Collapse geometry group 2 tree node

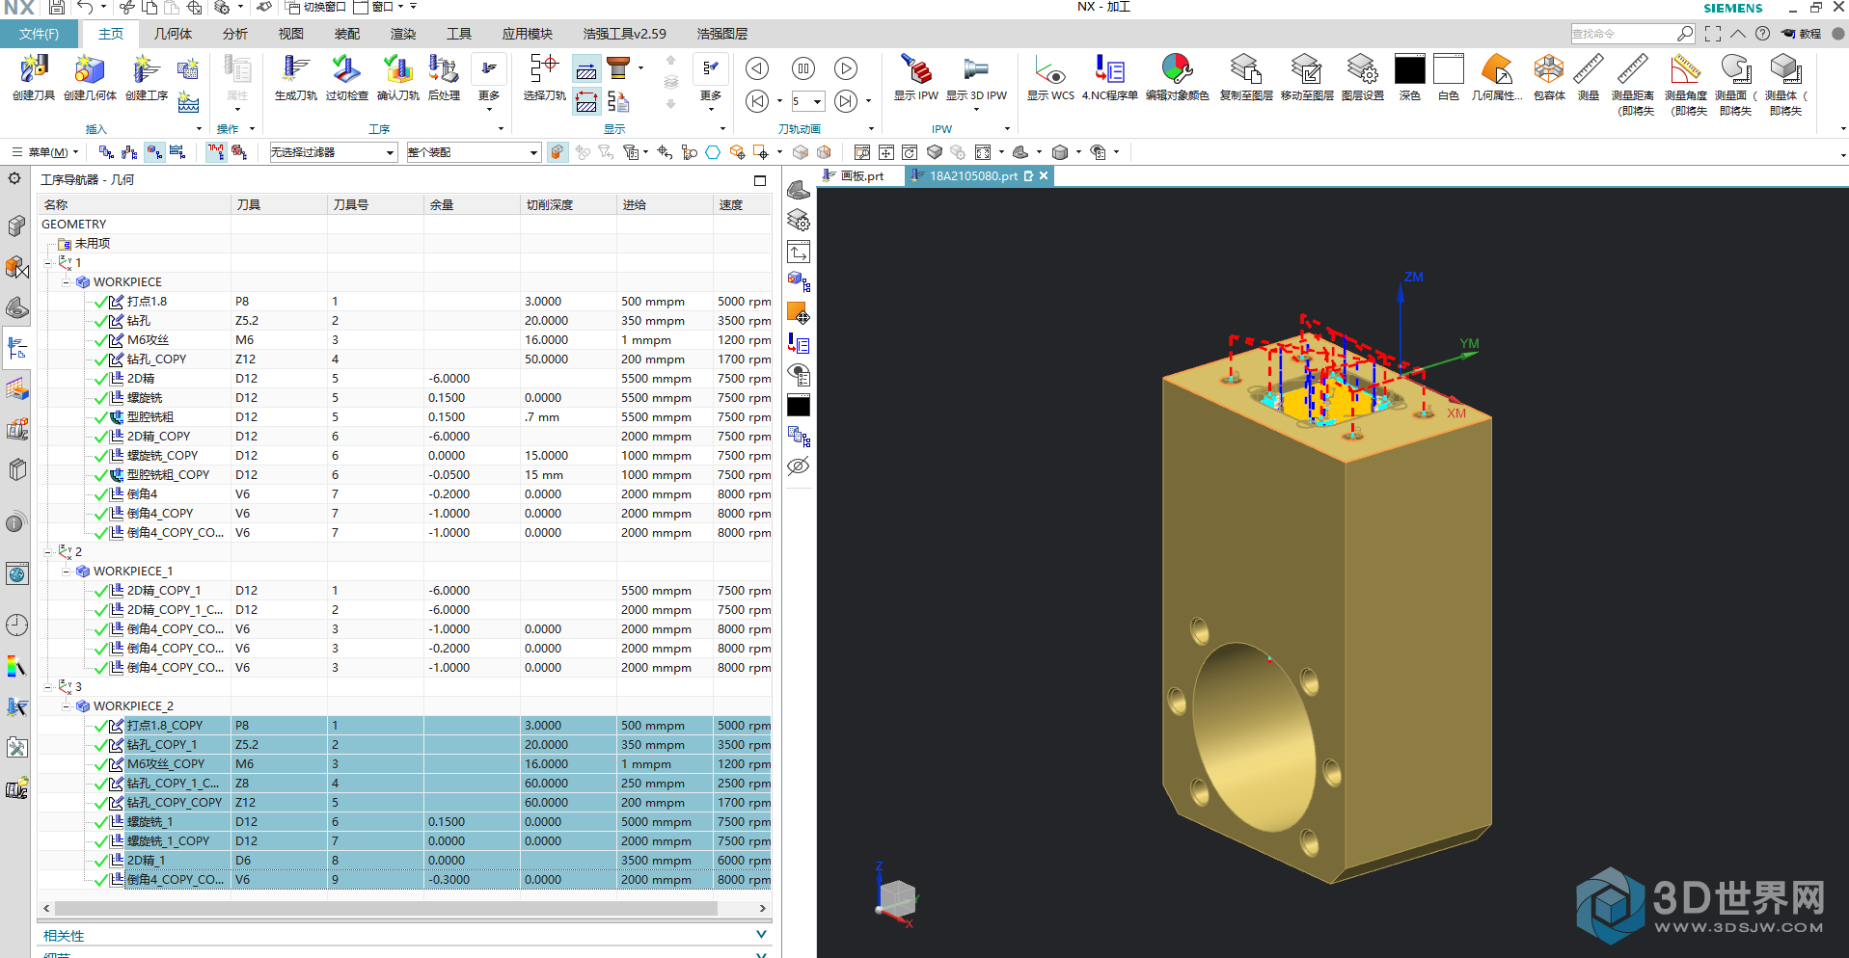coord(48,552)
